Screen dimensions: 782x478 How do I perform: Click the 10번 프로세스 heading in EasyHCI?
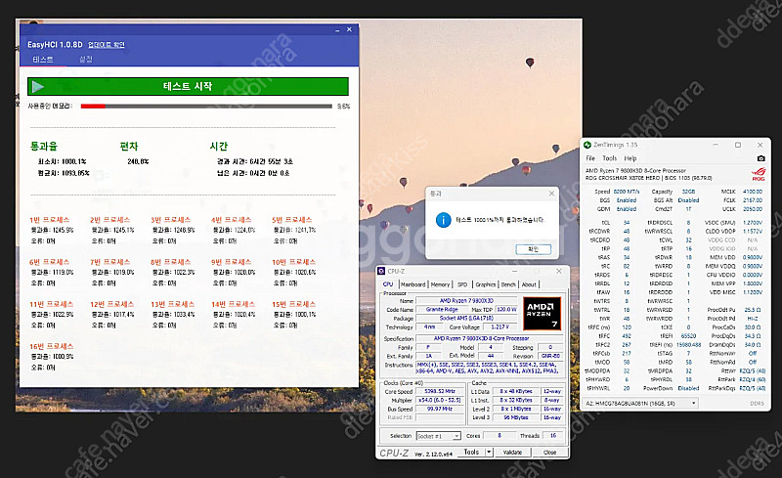(294, 262)
